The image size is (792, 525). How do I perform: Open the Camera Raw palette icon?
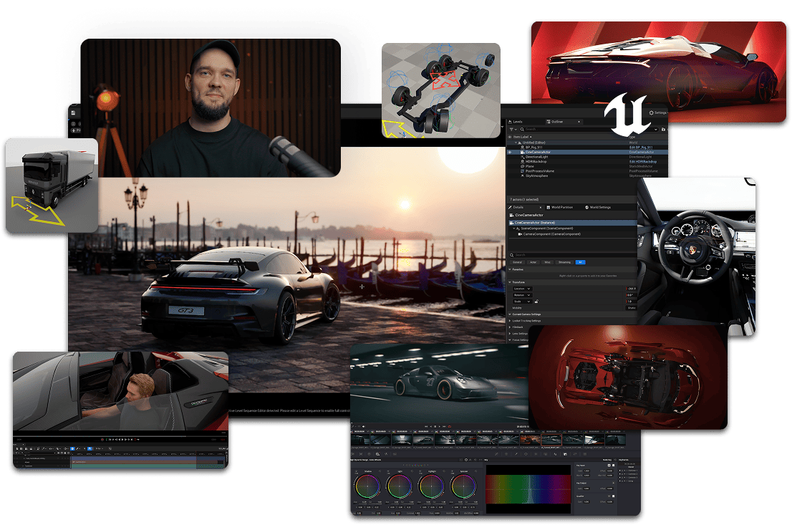coord(352,454)
